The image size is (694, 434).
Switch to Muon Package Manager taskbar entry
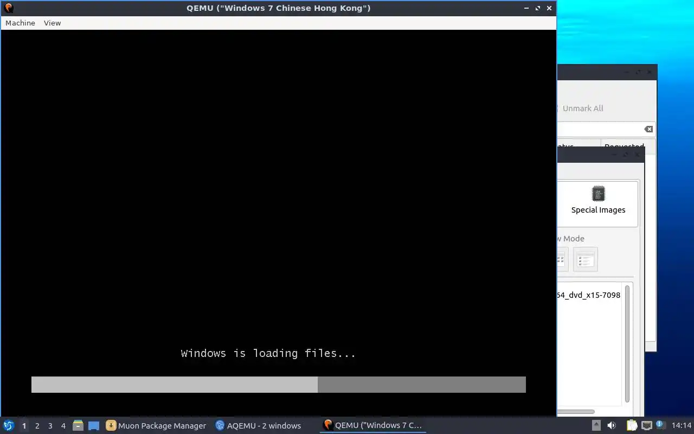pos(156,426)
